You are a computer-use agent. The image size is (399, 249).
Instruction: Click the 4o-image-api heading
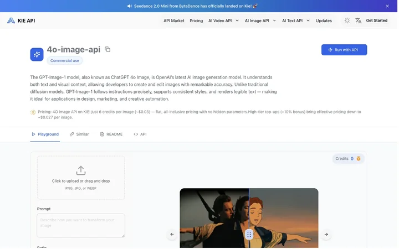[x=74, y=49]
